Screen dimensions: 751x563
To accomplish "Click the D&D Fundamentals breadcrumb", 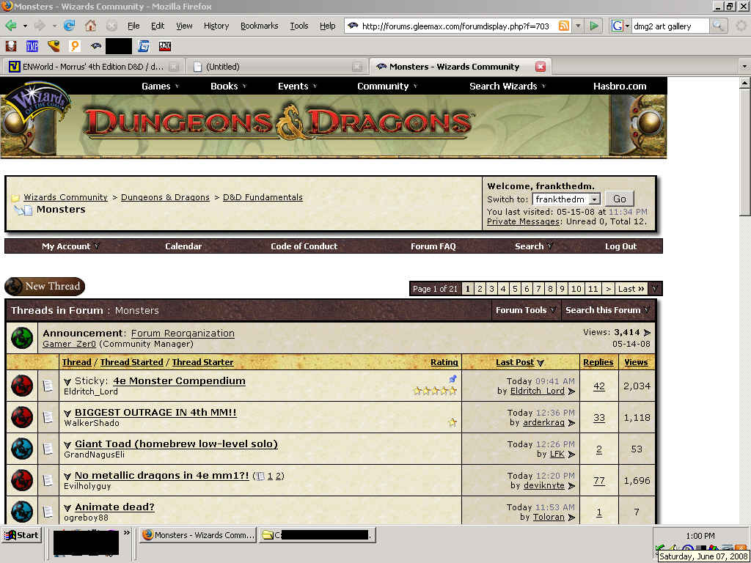I will pos(263,197).
